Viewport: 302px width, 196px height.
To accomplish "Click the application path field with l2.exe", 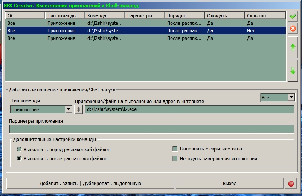I will click(189, 109).
